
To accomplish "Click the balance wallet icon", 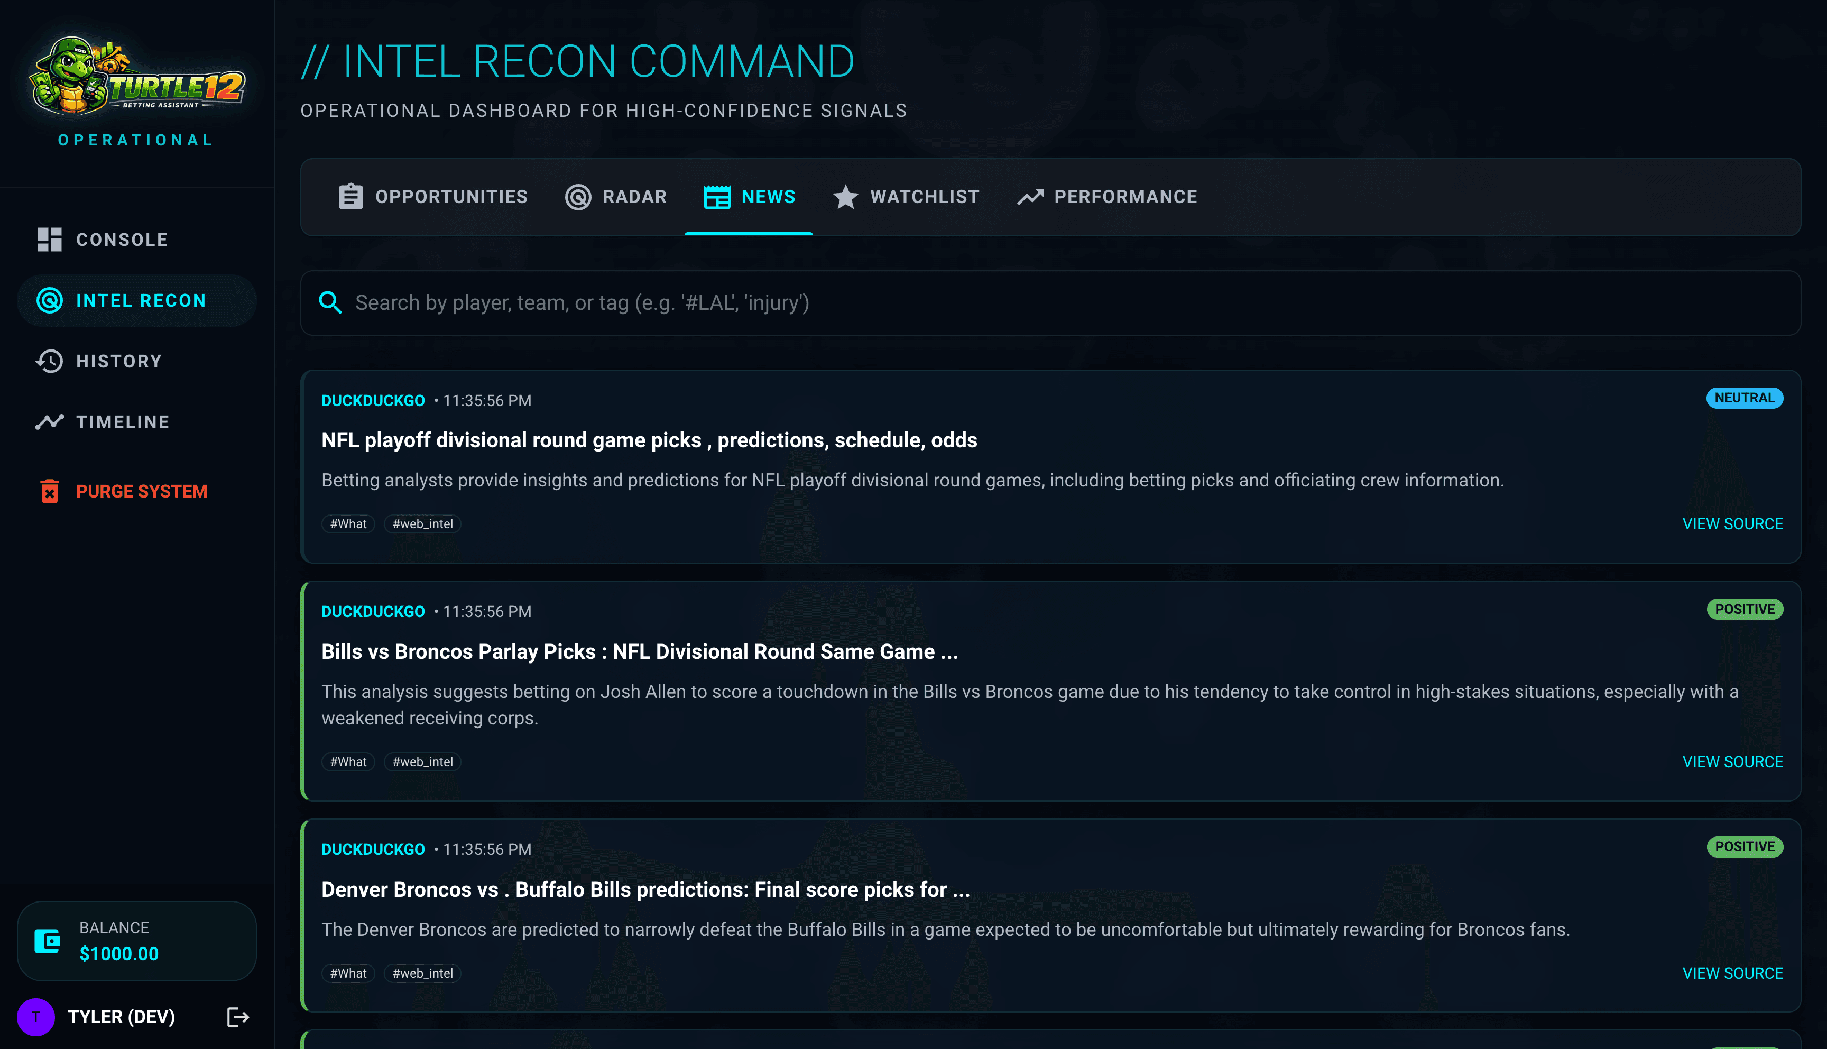I will coord(48,941).
